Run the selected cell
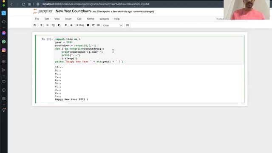Screen dimensions: 272x153 80,25
